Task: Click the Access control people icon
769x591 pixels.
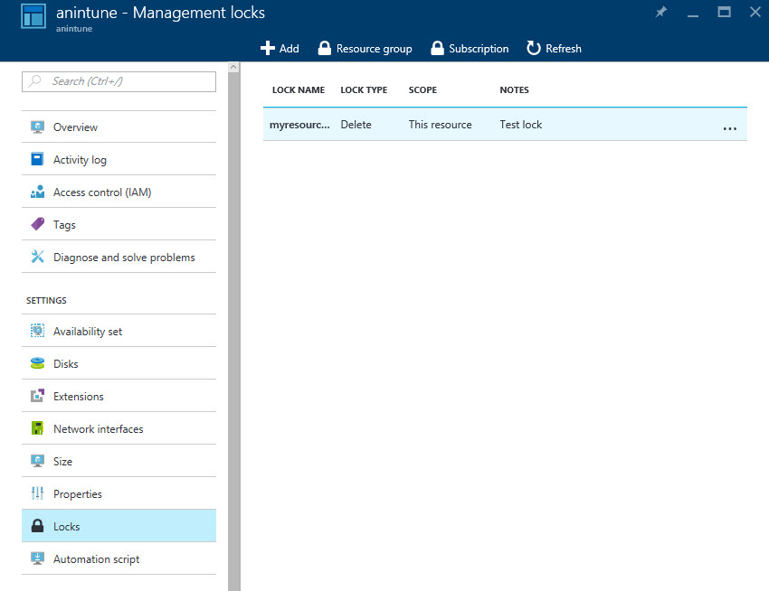Action: 37,192
